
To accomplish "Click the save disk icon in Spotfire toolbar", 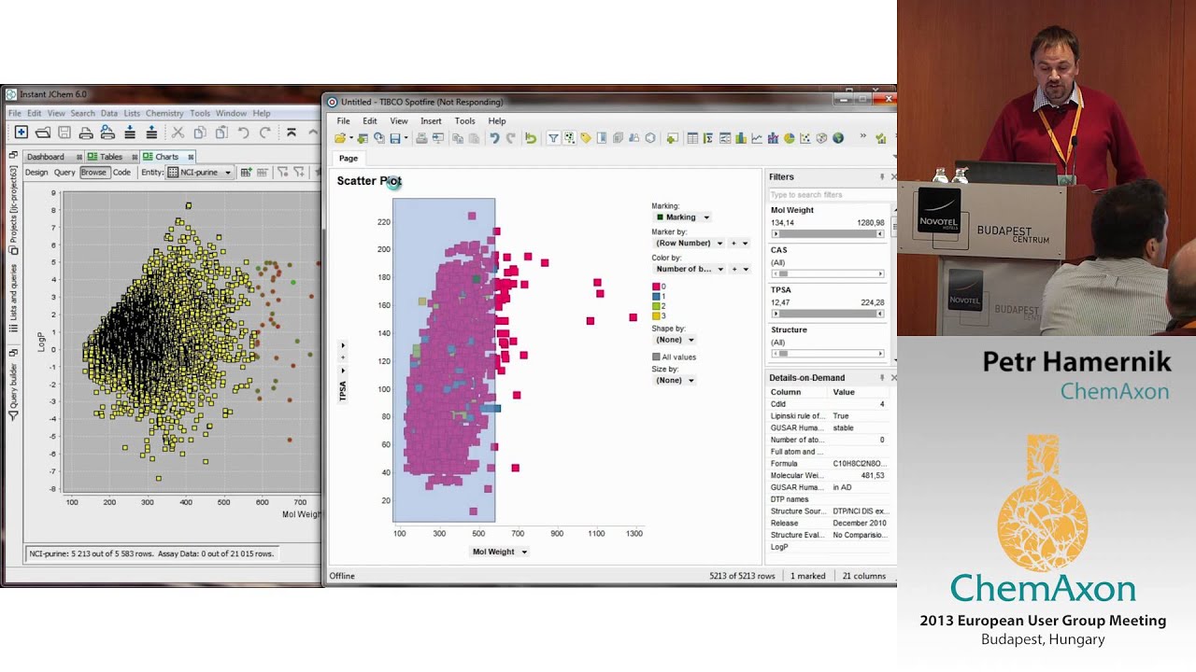I will tap(395, 138).
